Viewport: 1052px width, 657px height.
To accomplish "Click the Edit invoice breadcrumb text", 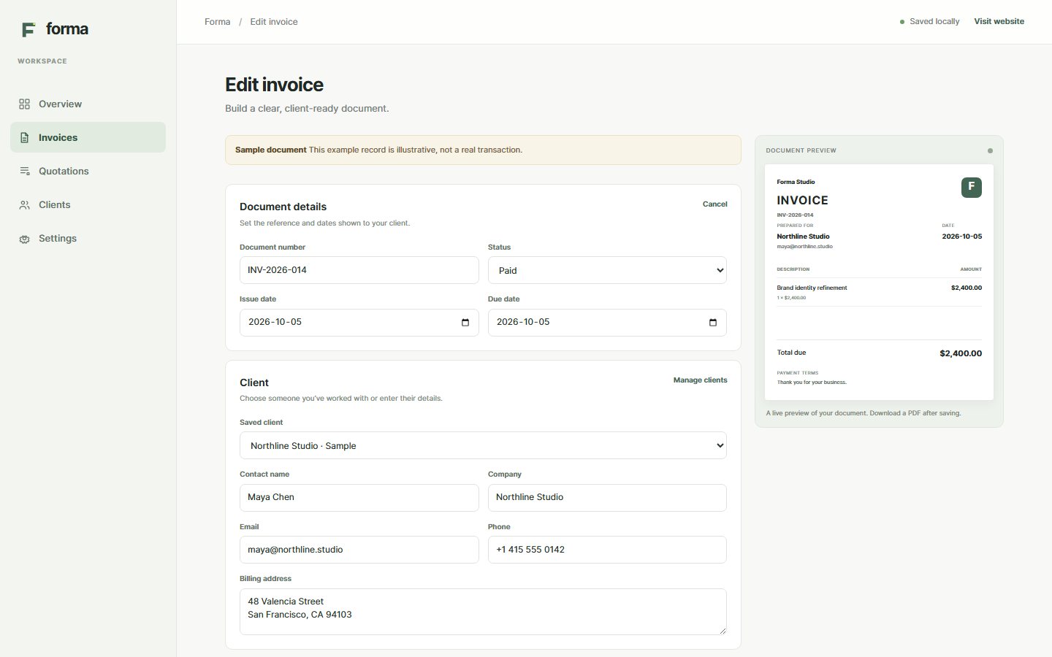I will (x=274, y=22).
